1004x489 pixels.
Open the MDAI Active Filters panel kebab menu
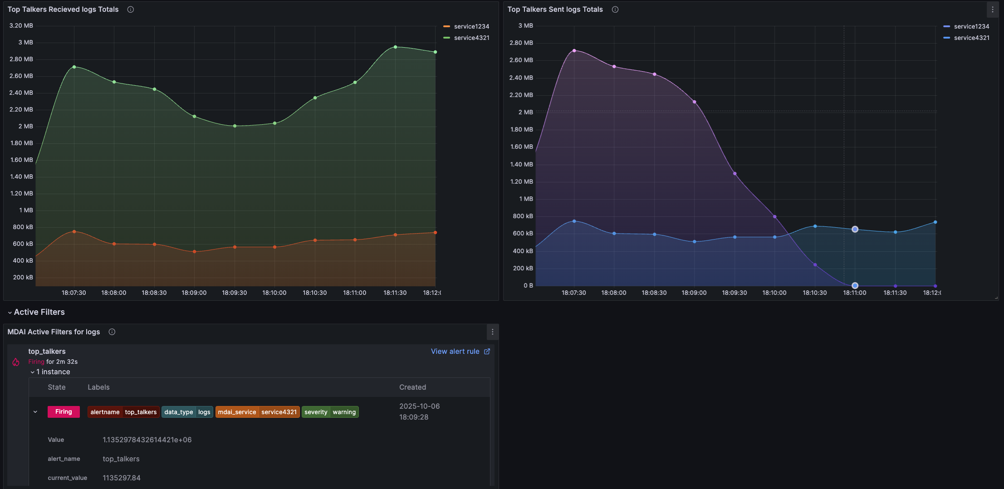[492, 332]
